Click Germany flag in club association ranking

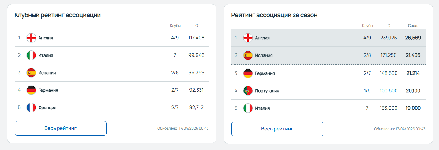31,90
